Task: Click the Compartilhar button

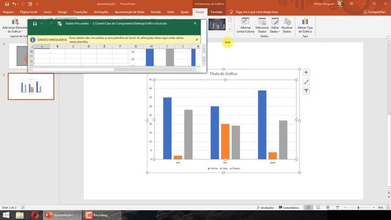Action: pyautogui.click(x=375, y=12)
